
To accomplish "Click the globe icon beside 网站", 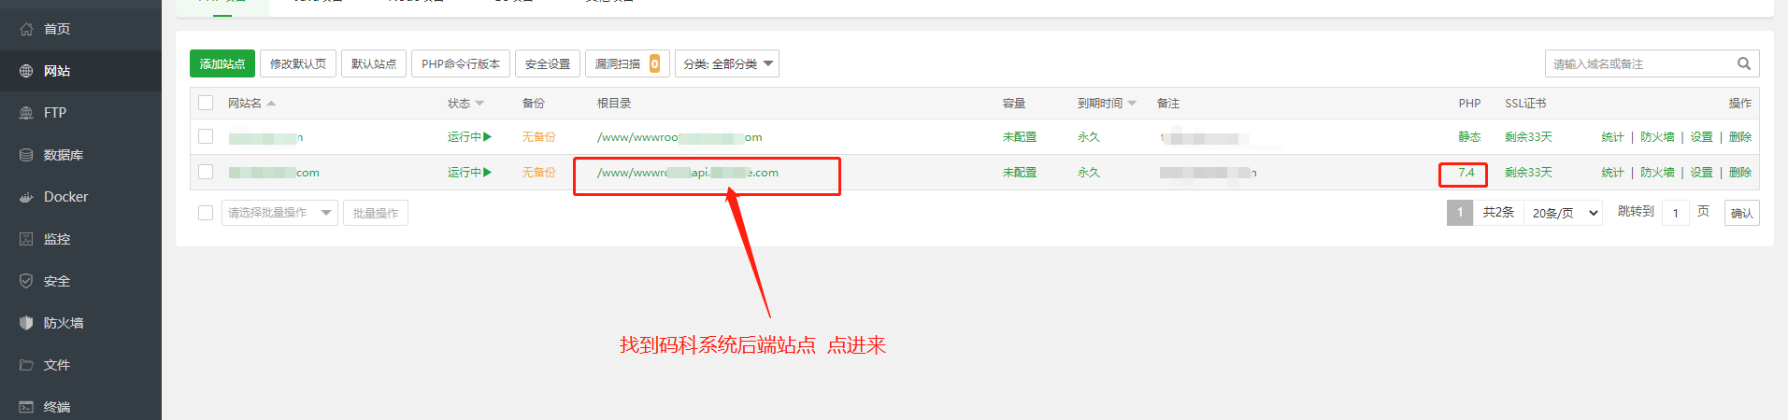I will [x=26, y=71].
